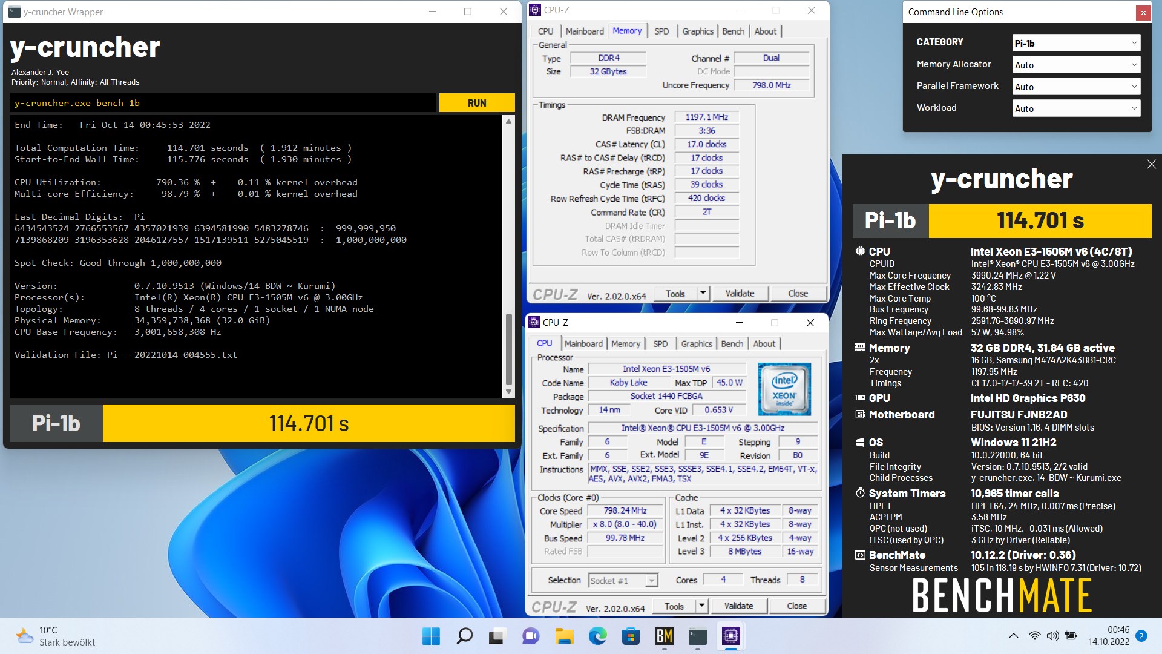Click the 114.701 s result in BenchMate panel
This screenshot has width=1162, height=654.
click(1040, 220)
